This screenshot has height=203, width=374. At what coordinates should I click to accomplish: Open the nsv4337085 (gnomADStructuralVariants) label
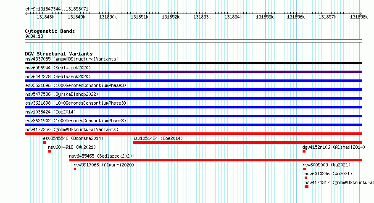pos(72,59)
